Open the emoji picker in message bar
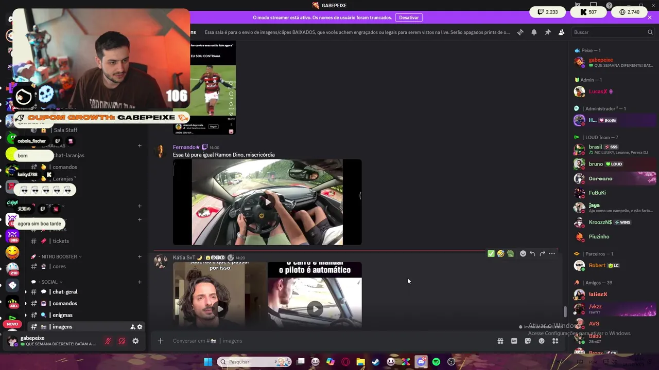This screenshot has height=370, width=659. [x=542, y=341]
